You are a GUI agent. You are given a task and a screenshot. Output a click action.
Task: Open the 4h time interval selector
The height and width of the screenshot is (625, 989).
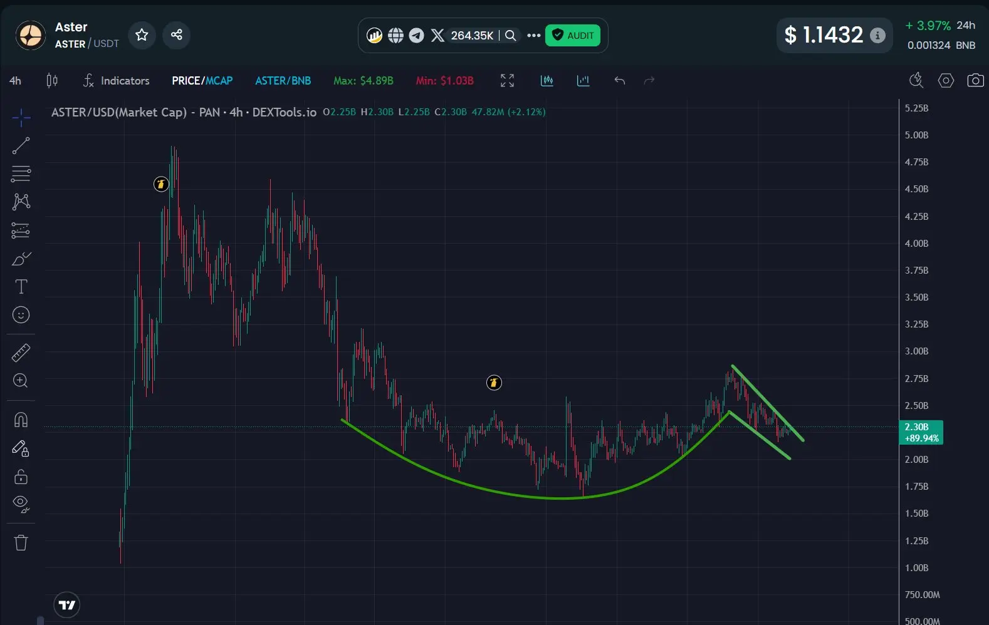tap(15, 81)
